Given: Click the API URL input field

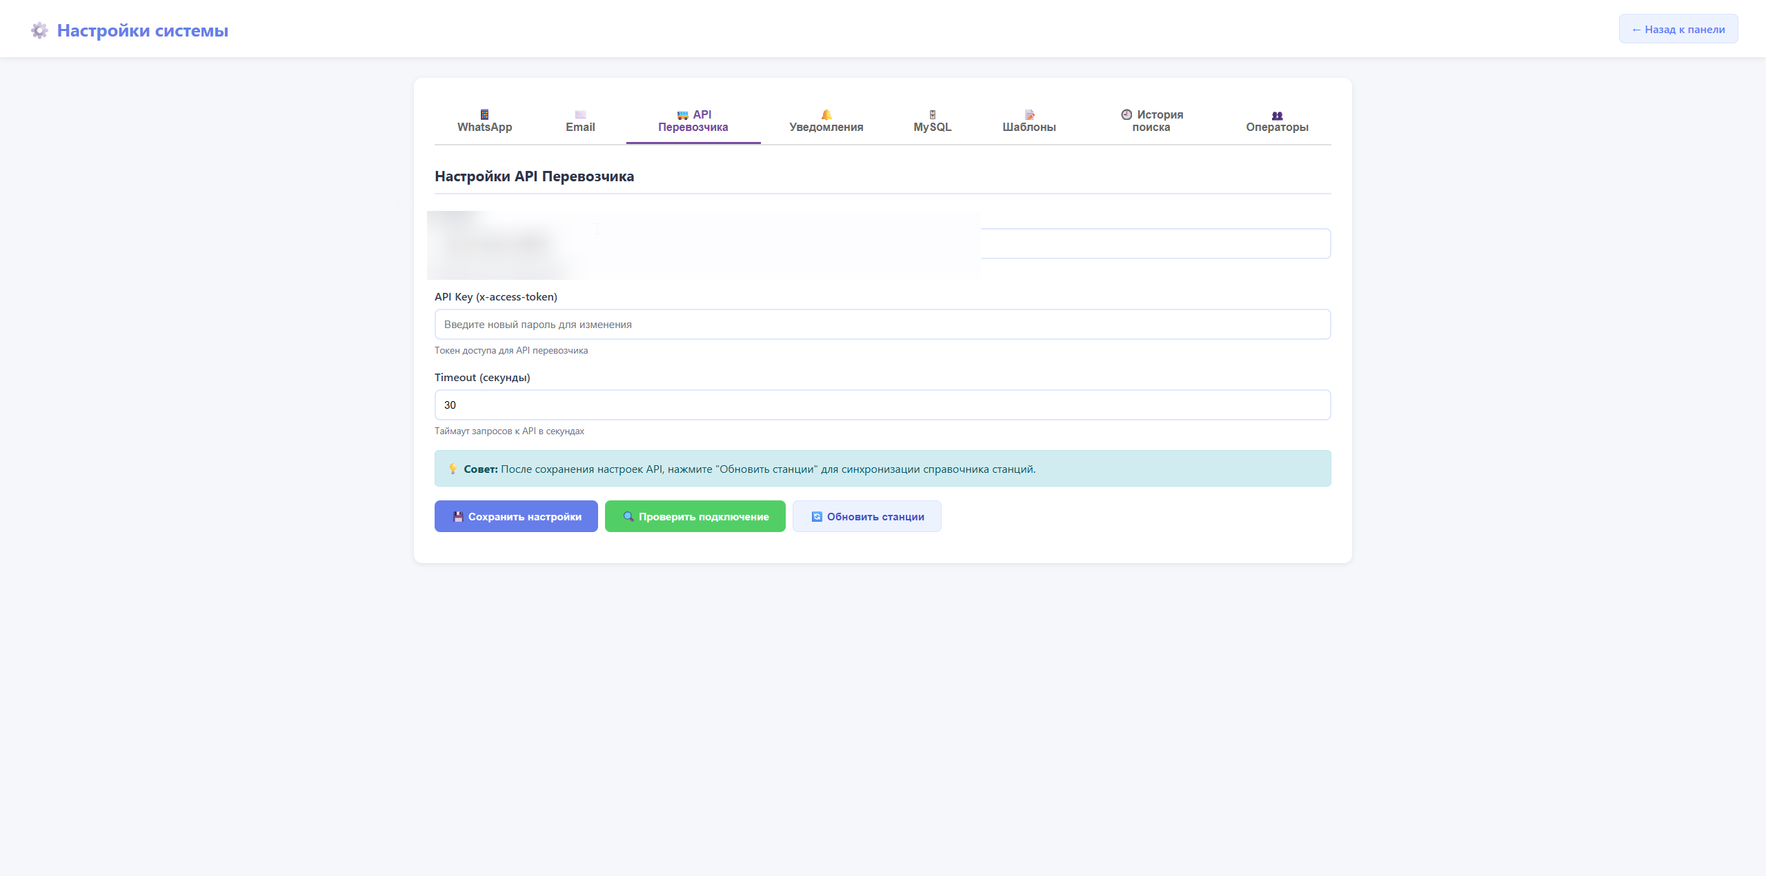Looking at the screenshot, I should (1155, 244).
